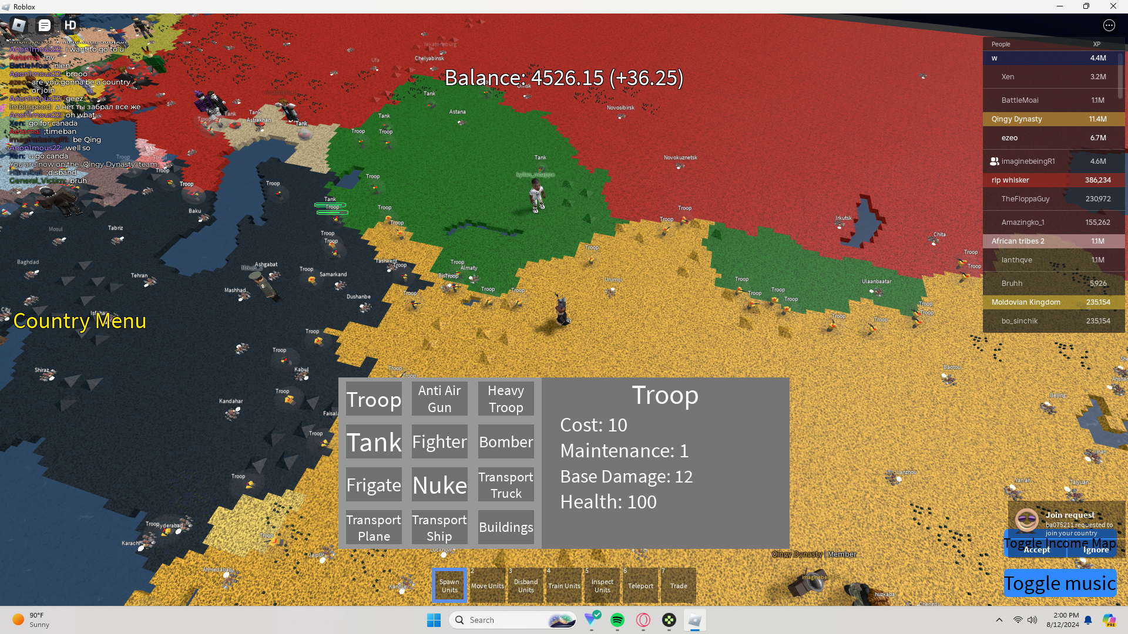
Task: Click the Windows Start button
Action: 434,620
